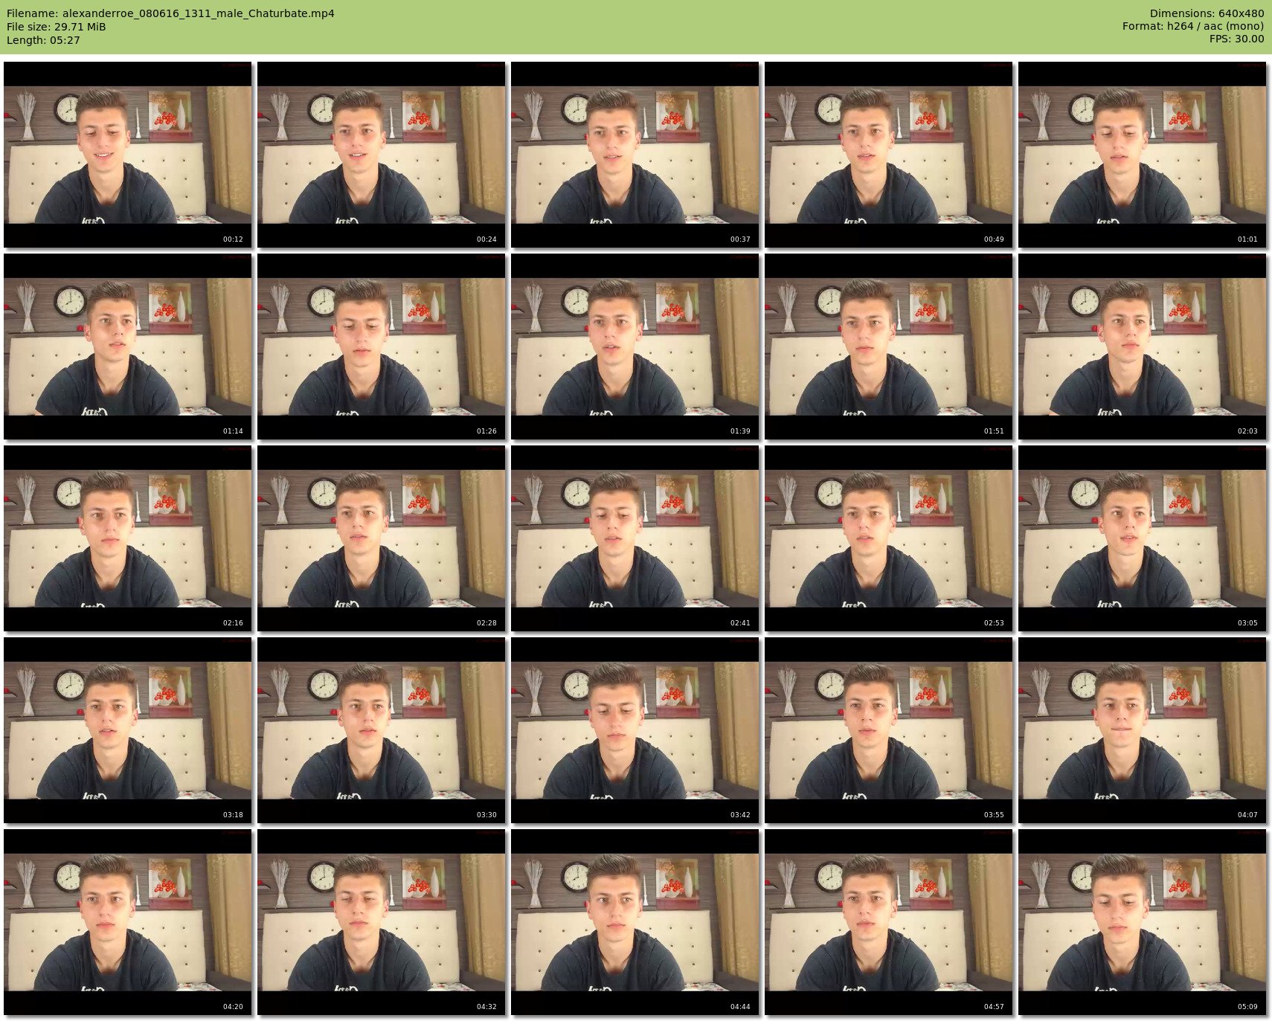This screenshot has width=1272, height=1021.
Task: Click the File size 29.71 MiB line
Action: pyautogui.click(x=57, y=27)
